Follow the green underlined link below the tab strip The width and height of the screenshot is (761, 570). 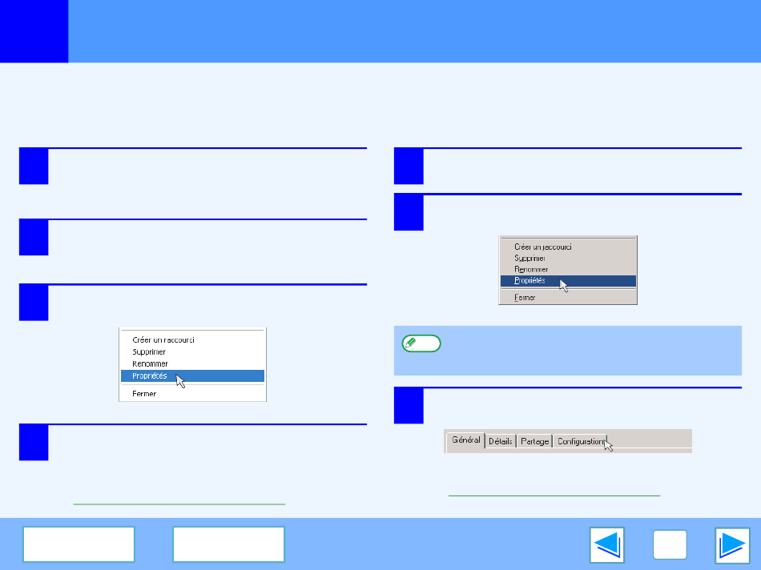(554, 496)
